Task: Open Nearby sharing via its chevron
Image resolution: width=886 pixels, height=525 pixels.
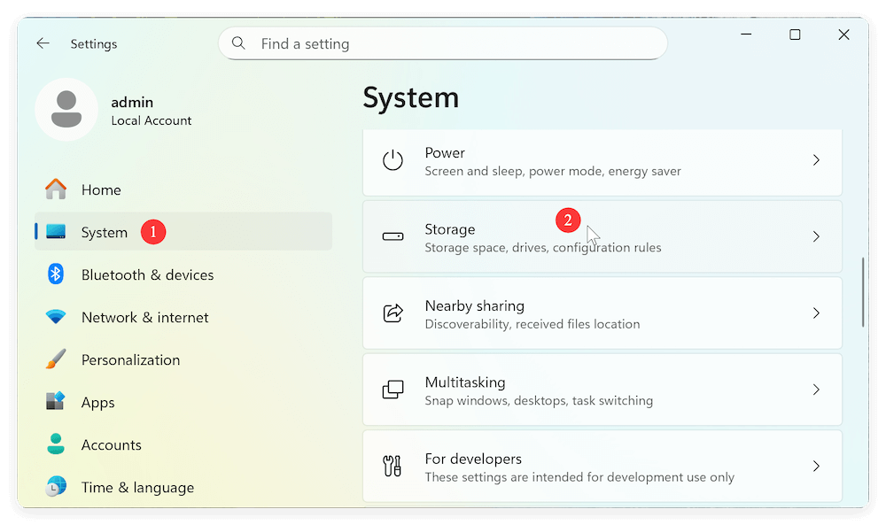Action: 816,313
